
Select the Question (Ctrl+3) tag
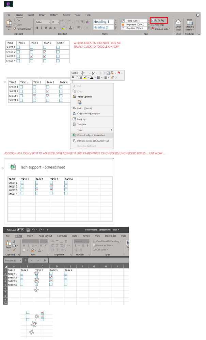click(x=134, y=28)
